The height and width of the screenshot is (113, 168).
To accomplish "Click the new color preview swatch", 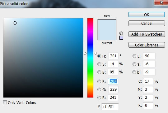I will pos(107,24).
